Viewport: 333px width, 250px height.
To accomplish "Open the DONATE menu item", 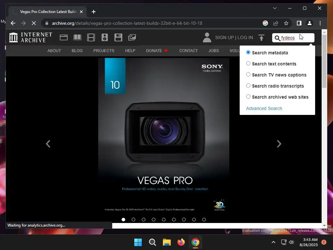I will (157, 50).
